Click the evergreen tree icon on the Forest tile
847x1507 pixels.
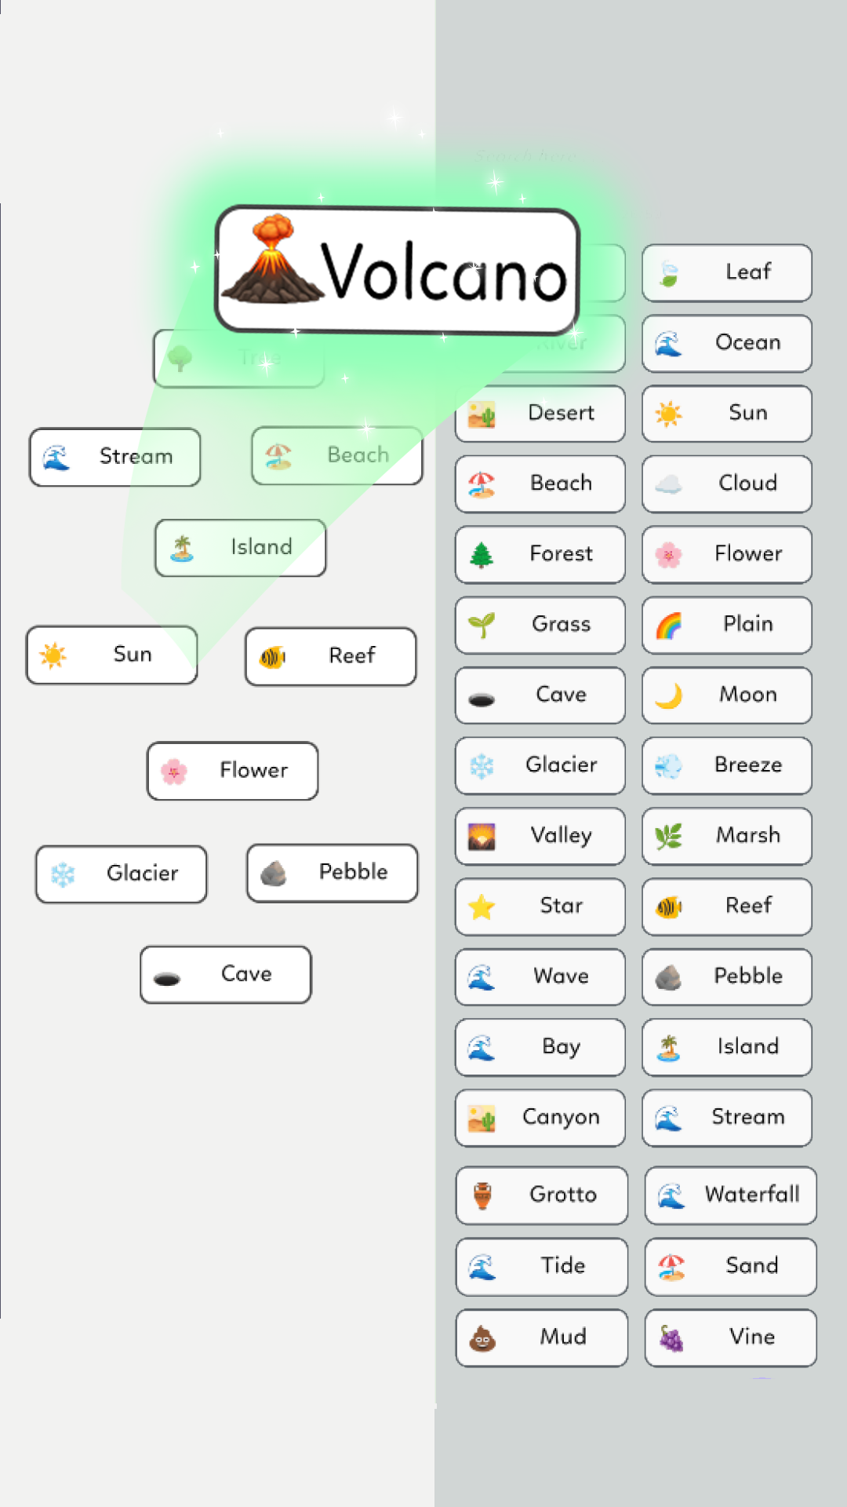pyautogui.click(x=482, y=555)
